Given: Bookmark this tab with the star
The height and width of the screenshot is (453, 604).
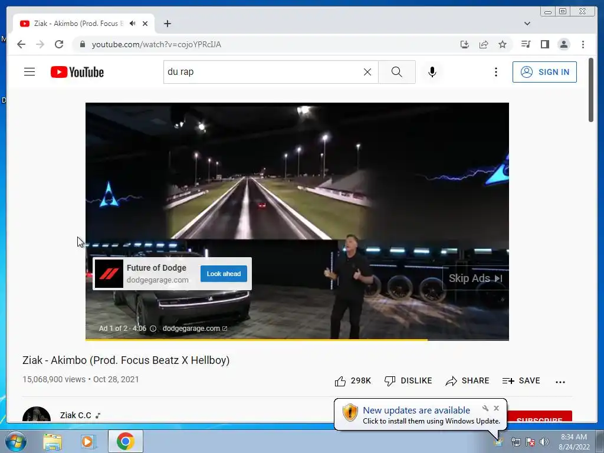Looking at the screenshot, I should [x=503, y=44].
